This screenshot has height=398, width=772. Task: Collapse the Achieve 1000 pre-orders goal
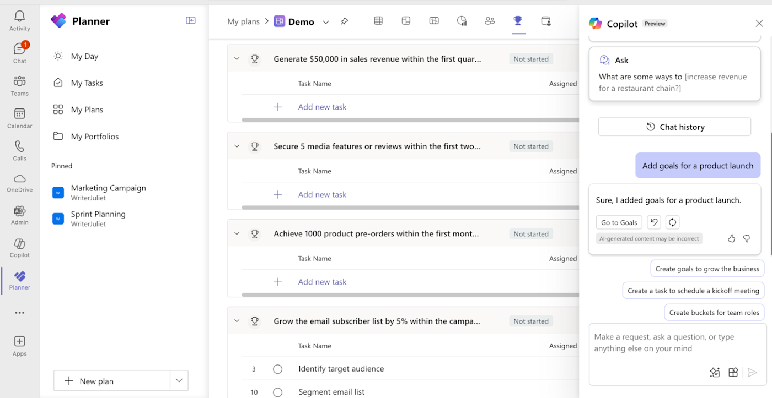coord(237,234)
